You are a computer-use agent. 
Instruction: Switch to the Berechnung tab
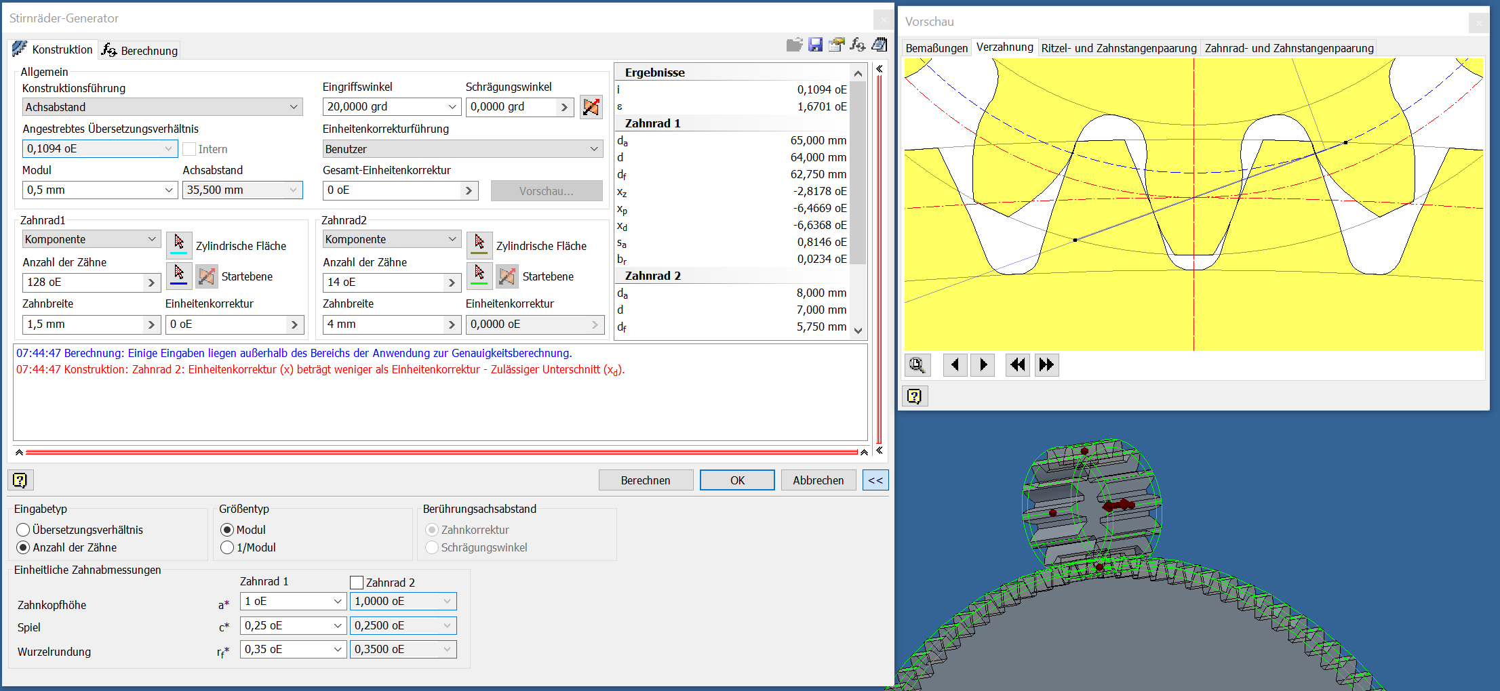pos(140,50)
